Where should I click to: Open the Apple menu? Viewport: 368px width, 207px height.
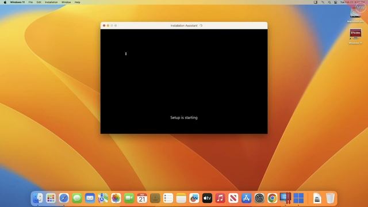click(x=5, y=2)
